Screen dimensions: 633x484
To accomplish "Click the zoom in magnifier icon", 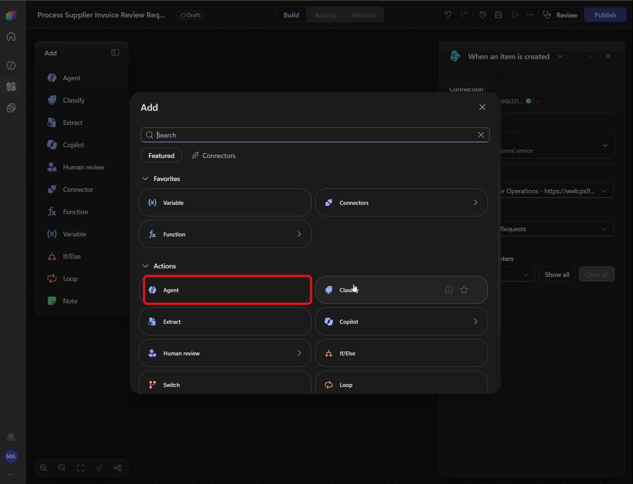I will pyautogui.click(x=43, y=468).
